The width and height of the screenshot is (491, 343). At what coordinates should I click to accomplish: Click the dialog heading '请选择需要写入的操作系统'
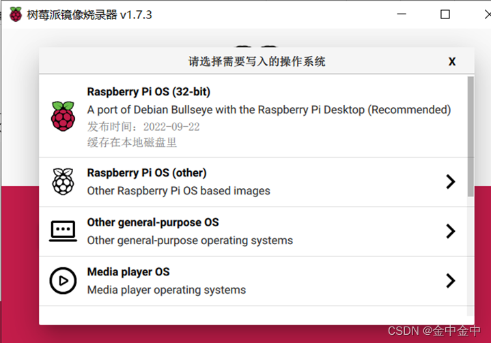click(x=257, y=61)
